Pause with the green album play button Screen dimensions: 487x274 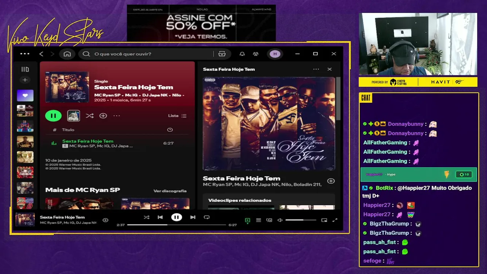pyautogui.click(x=53, y=116)
